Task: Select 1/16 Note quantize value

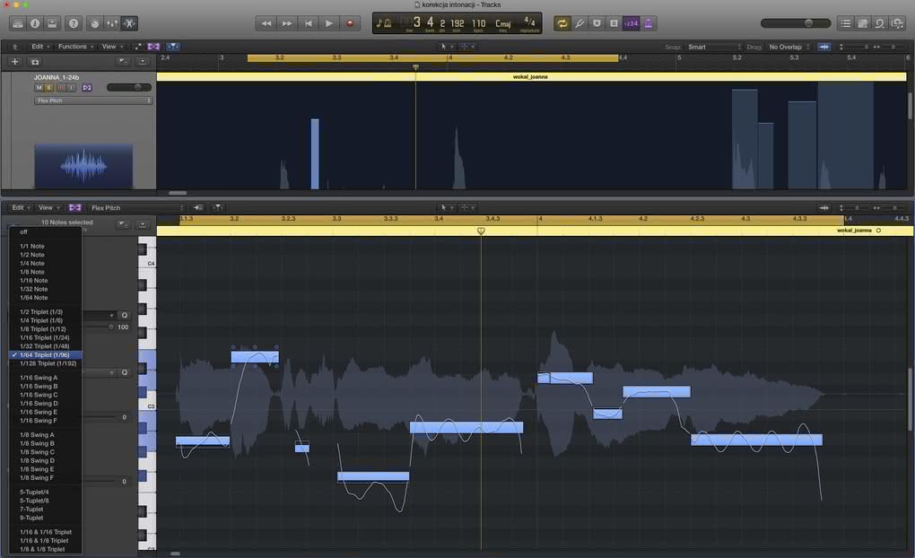Action: coord(46,281)
